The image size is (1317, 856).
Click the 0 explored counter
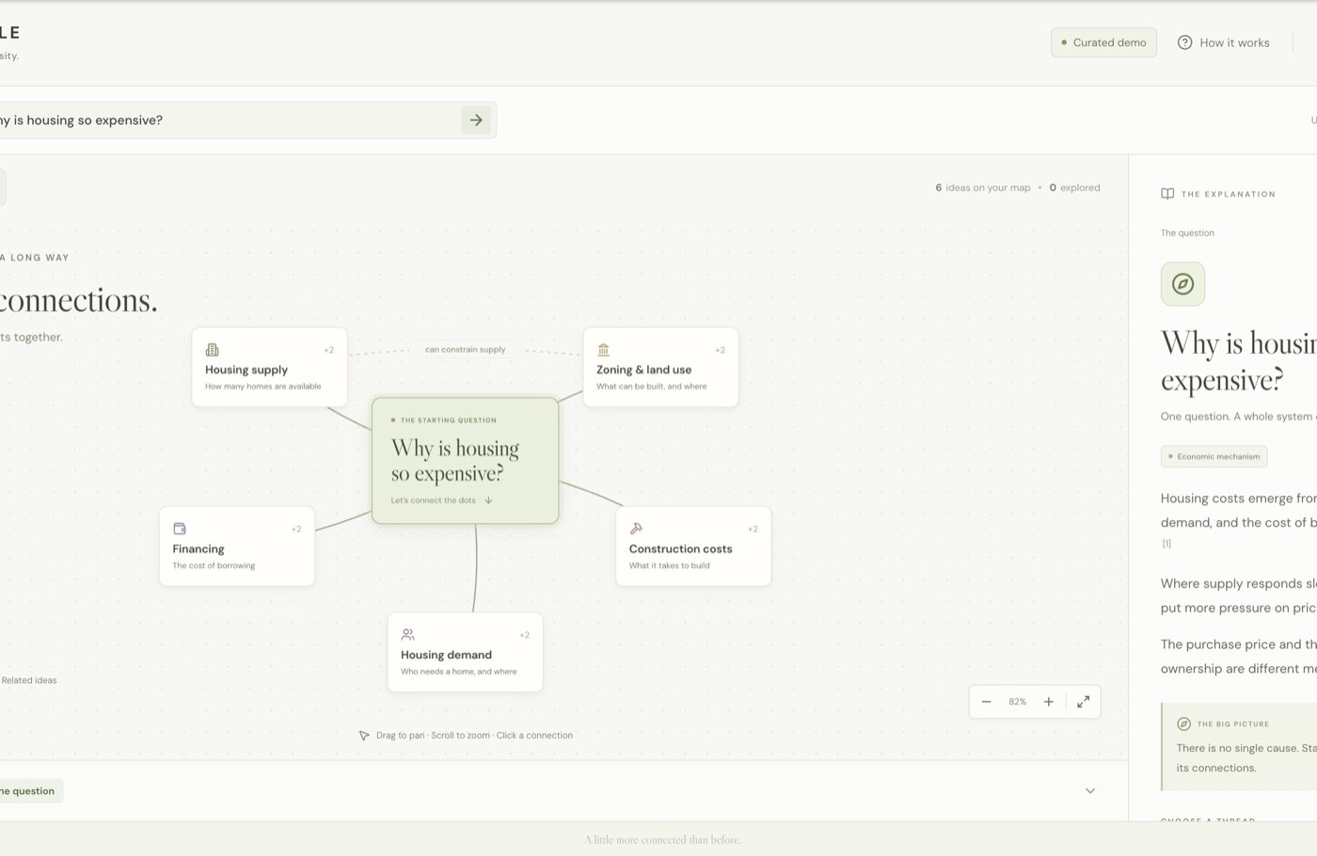(1074, 187)
